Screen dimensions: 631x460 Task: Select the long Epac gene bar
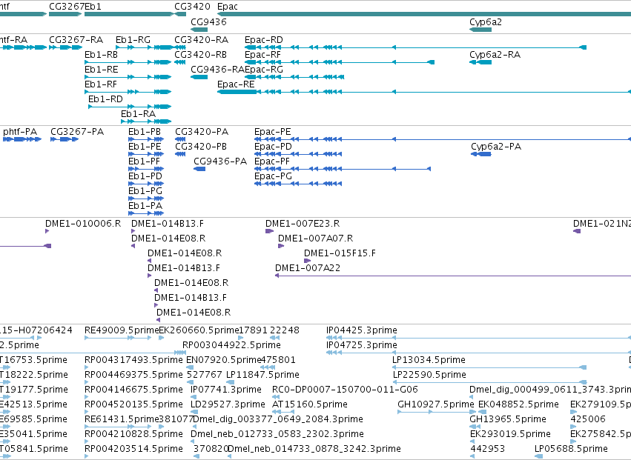[x=424, y=15]
